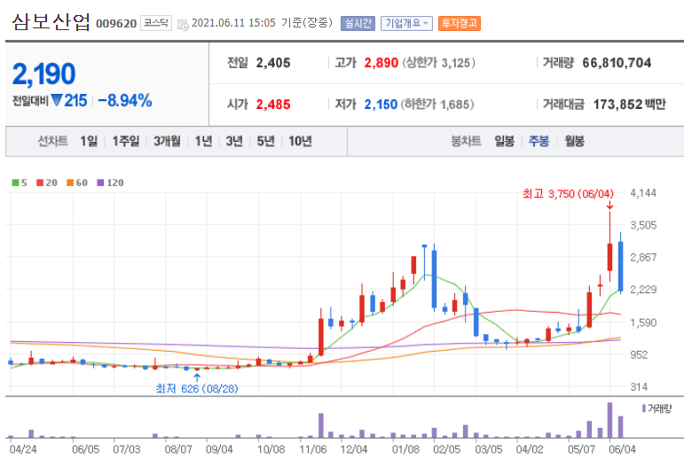Click the large volume bar at 11/06
Image resolution: width=684 pixels, height=466 pixels.
321,425
